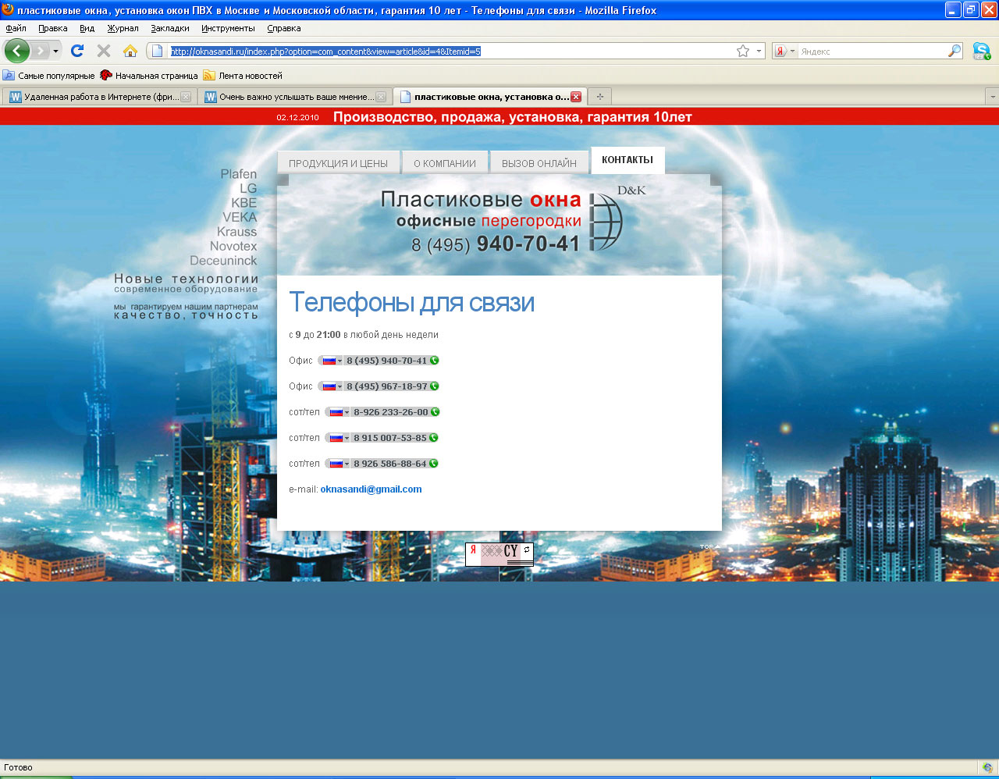The width and height of the screenshot is (999, 779).
Task: Go to the Home page icon
Action: click(x=130, y=51)
